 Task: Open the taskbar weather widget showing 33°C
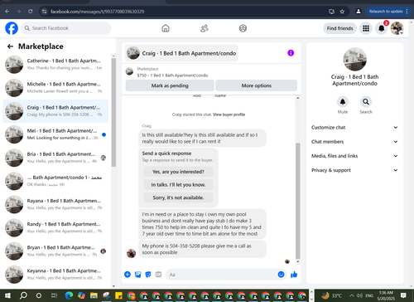pyautogui.click(x=331, y=295)
